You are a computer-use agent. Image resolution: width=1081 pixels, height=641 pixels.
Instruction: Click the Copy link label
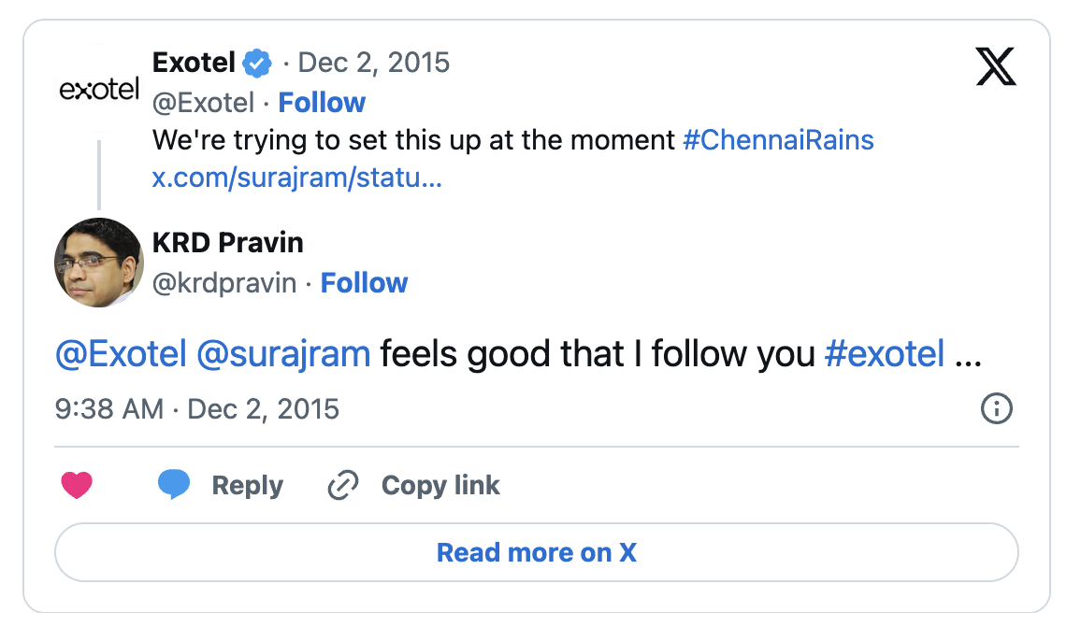tap(440, 486)
